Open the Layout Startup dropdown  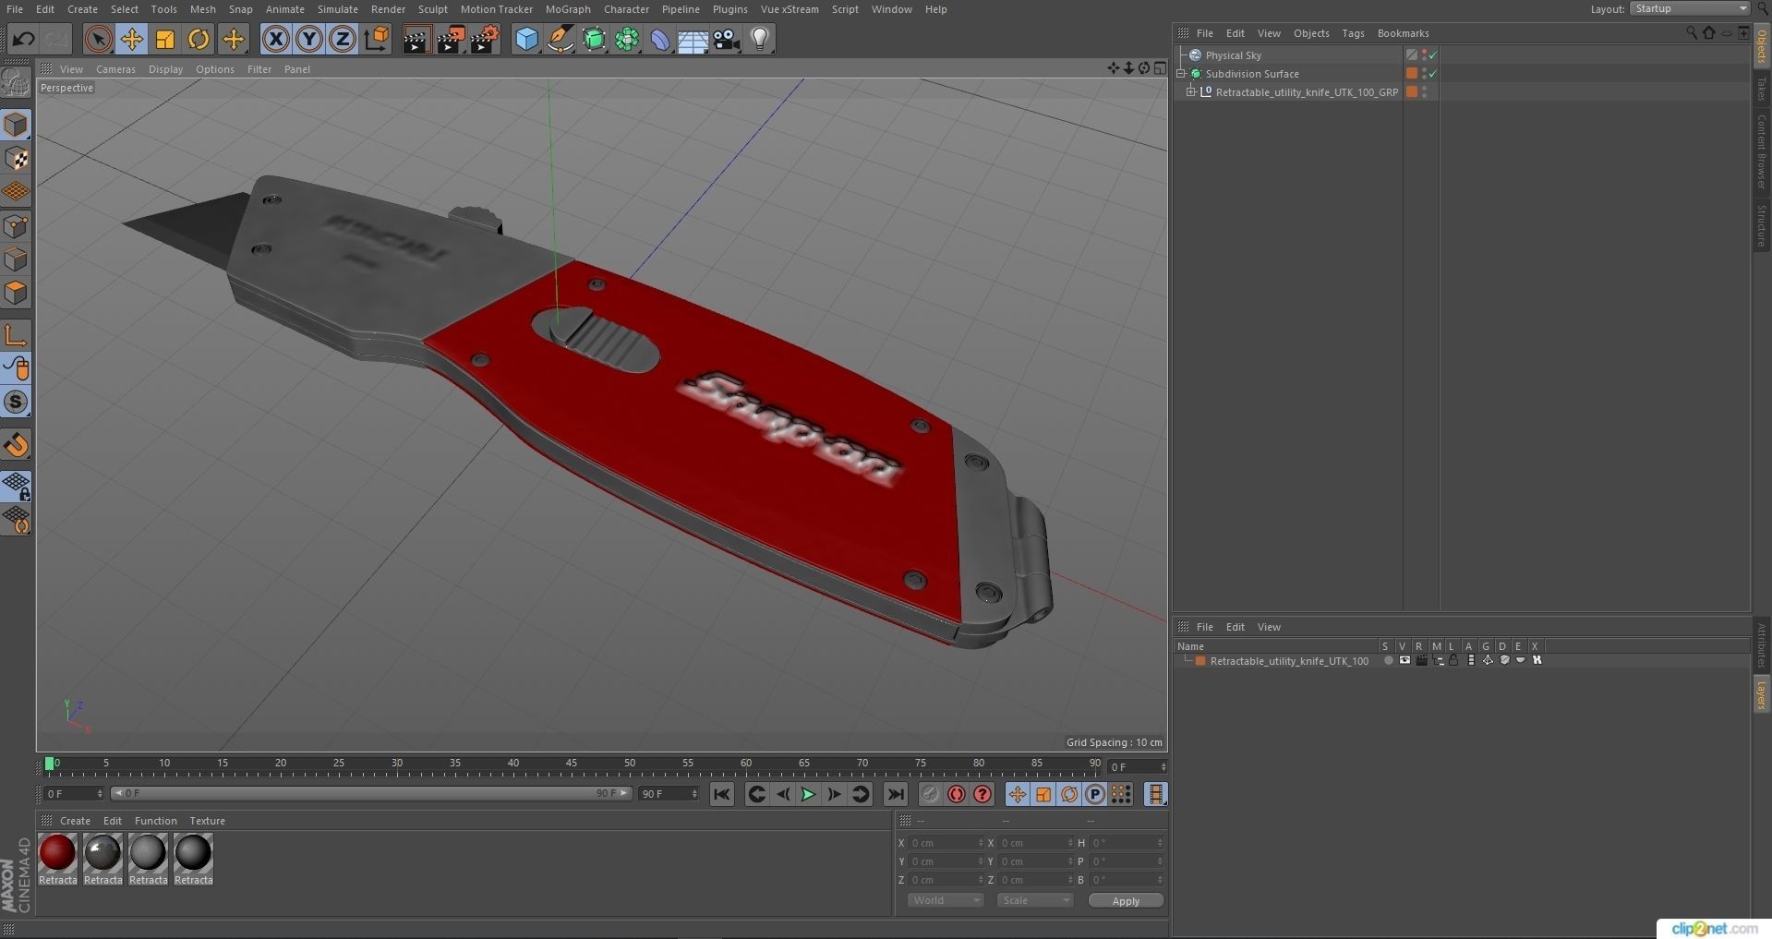coord(1689,8)
